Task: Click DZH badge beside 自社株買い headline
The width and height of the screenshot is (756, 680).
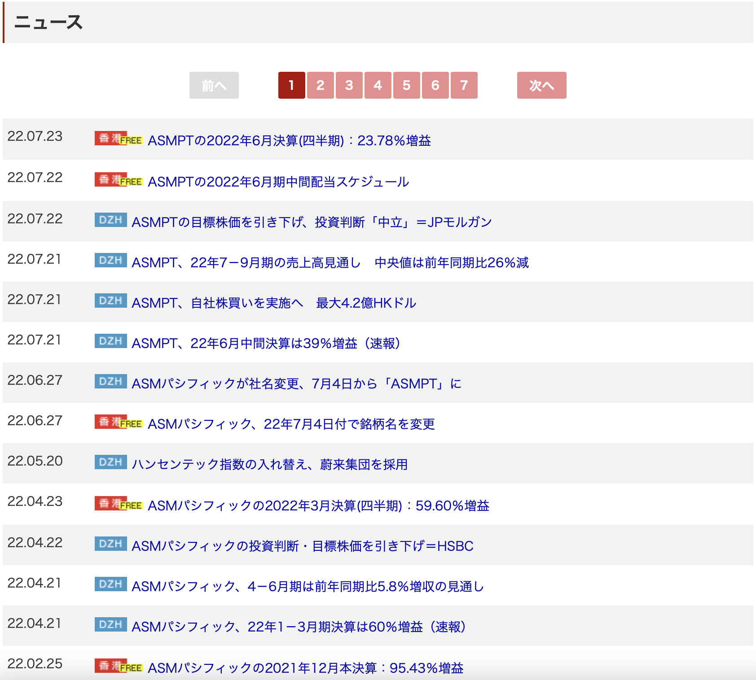Action: pyautogui.click(x=111, y=301)
